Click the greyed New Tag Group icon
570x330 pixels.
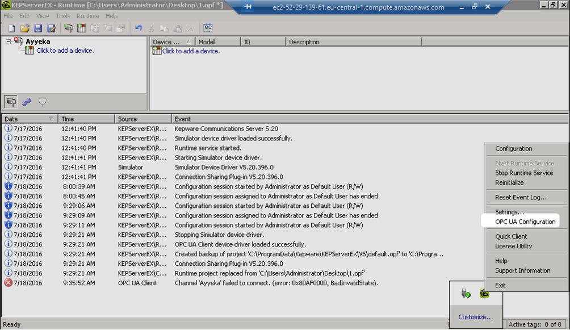94,28
